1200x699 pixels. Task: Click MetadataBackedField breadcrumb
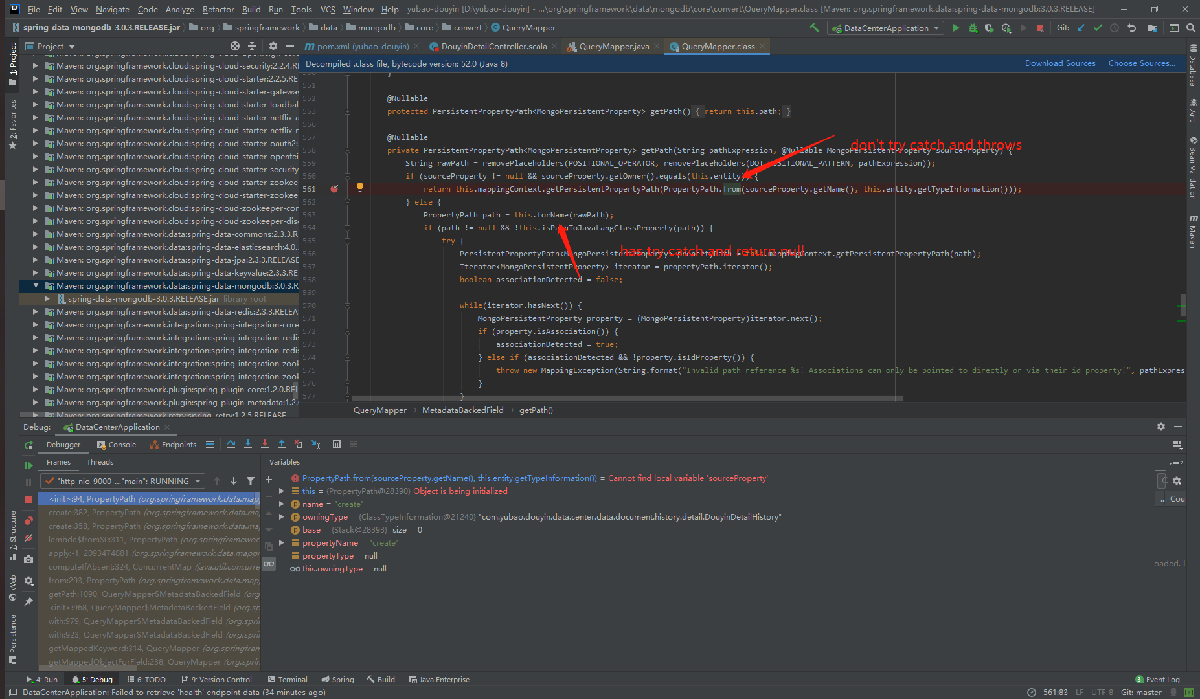(x=462, y=410)
